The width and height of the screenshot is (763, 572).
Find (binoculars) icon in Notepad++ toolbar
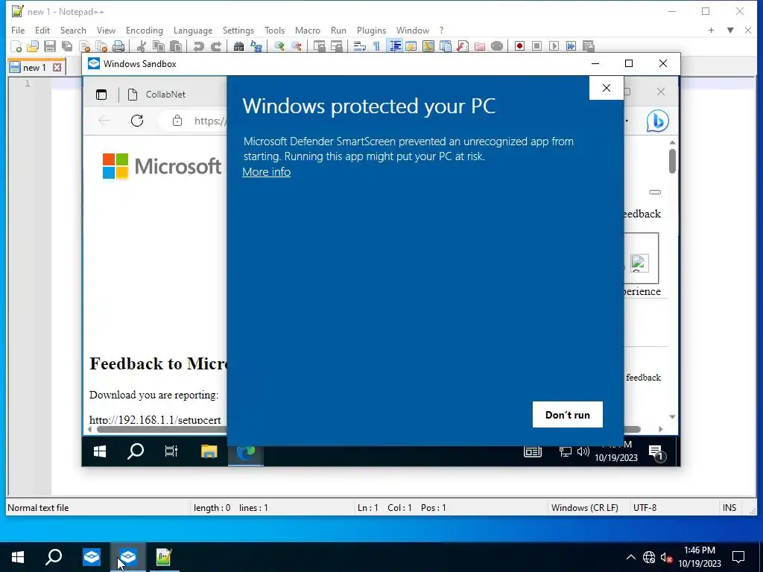pyautogui.click(x=238, y=46)
